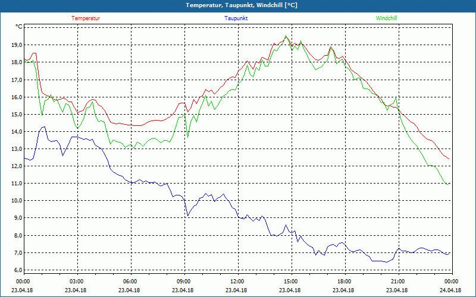Click the 15:00 time axis label
The height and width of the screenshot is (297, 476).
click(x=292, y=281)
